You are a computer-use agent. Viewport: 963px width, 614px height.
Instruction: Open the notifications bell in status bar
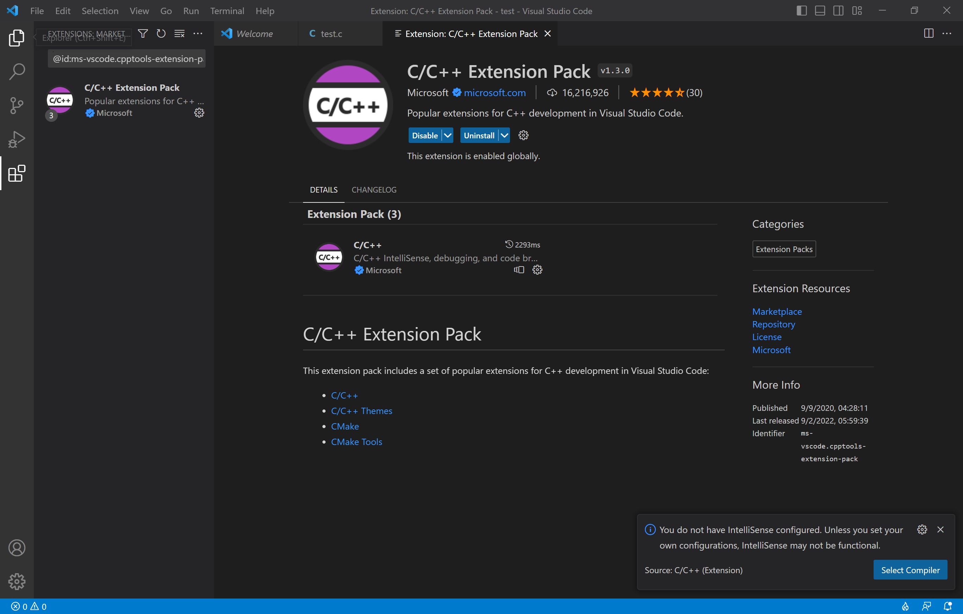tap(948, 606)
